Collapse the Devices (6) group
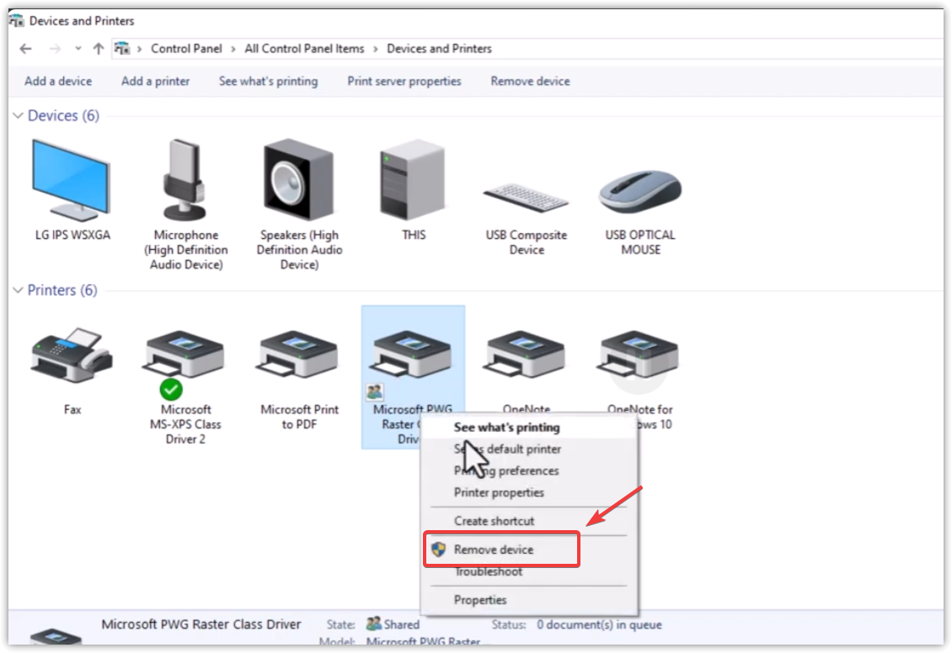Viewport: 952px width, 653px height. pyautogui.click(x=19, y=115)
